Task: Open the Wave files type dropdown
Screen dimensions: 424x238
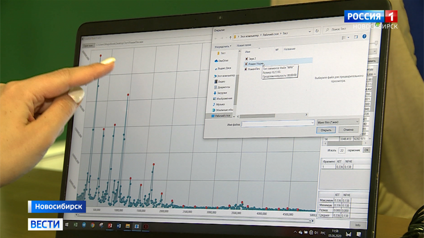Action: coord(338,122)
